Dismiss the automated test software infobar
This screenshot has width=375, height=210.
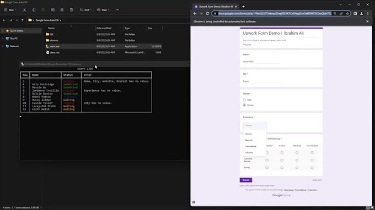[x=367, y=21]
